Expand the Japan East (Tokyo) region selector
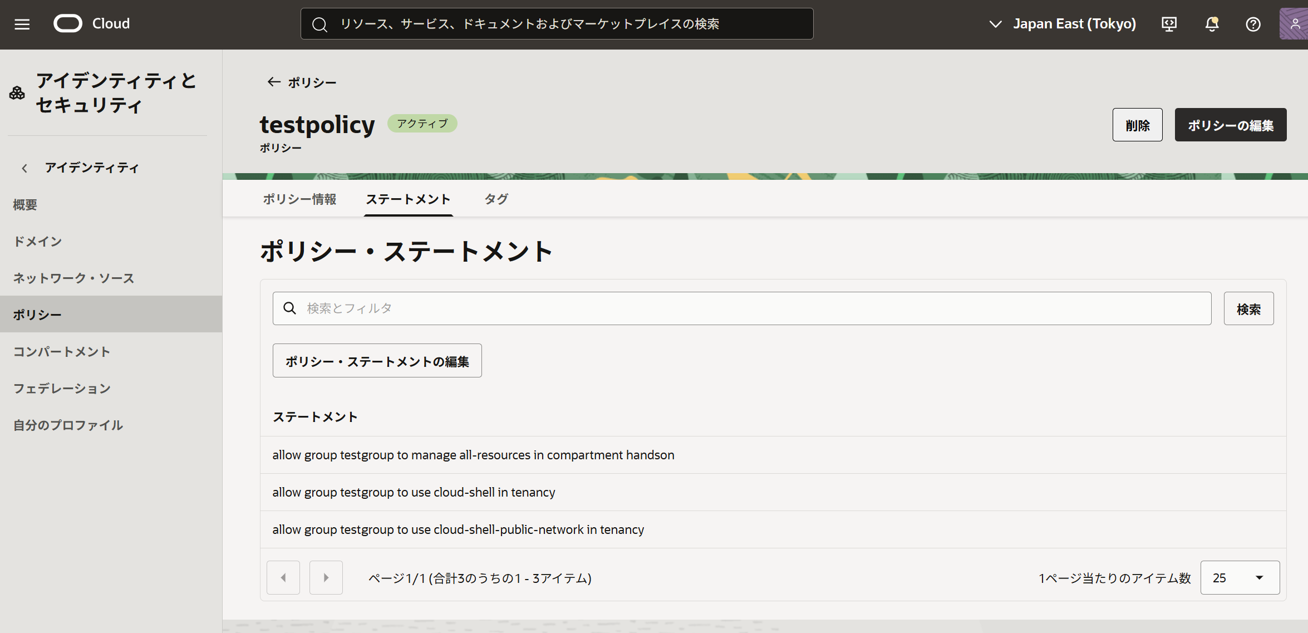The height and width of the screenshot is (633, 1308). 1062,24
